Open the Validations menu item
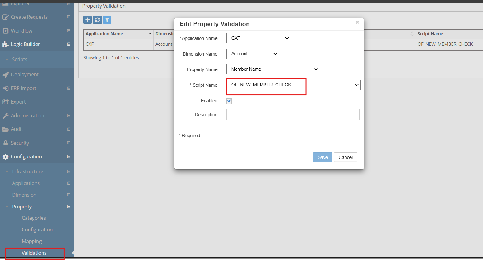Image resolution: width=483 pixels, height=260 pixels. pos(34,253)
